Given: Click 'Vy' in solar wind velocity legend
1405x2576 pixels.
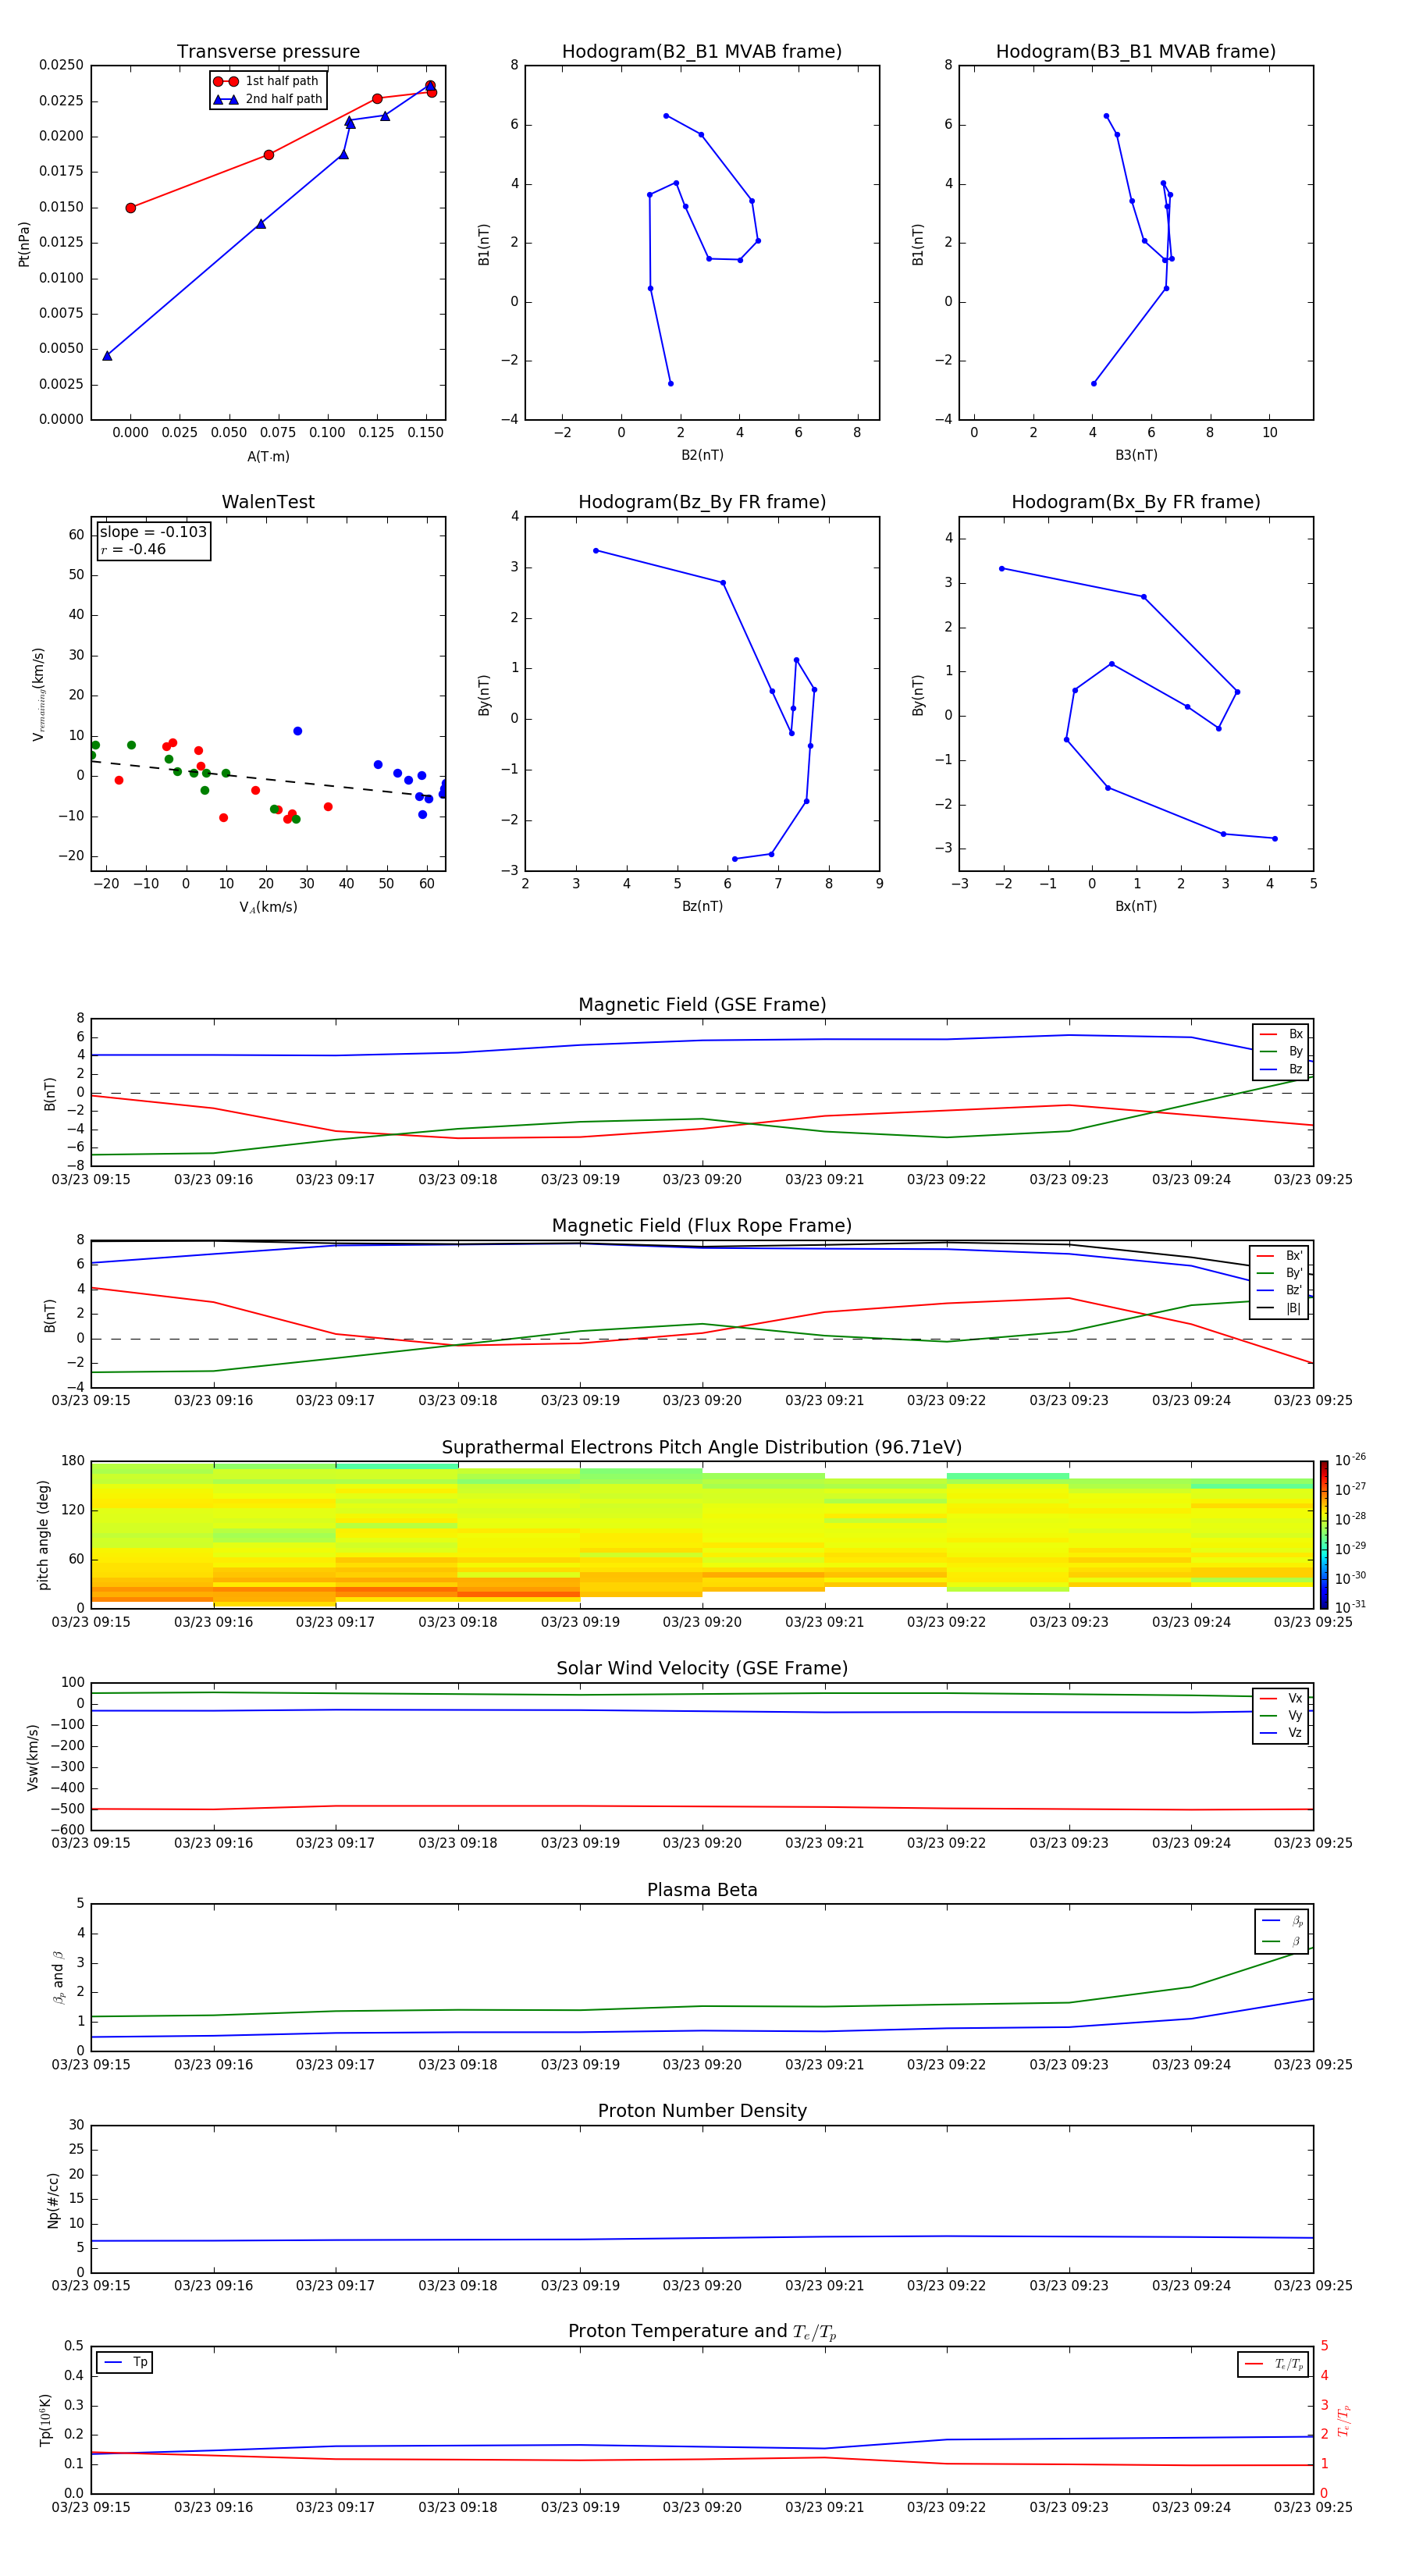Looking at the screenshot, I should tap(1281, 1715).
